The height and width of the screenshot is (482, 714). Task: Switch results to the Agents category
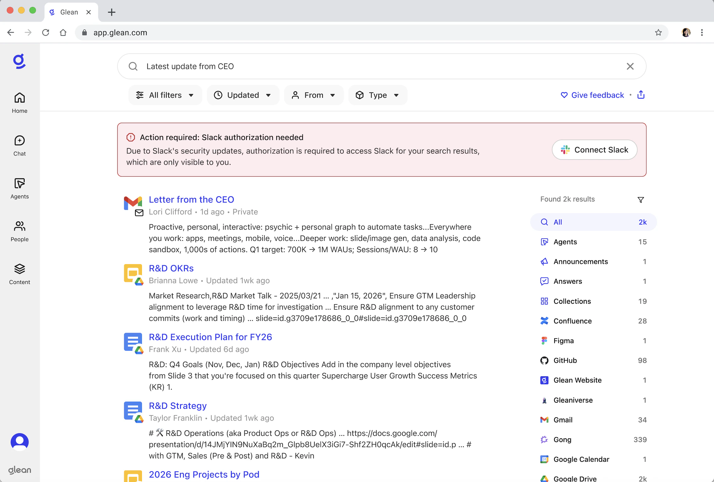pos(565,242)
